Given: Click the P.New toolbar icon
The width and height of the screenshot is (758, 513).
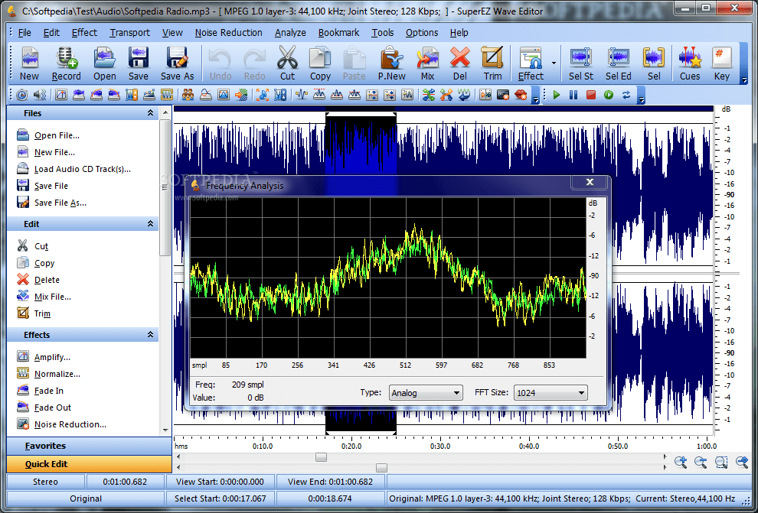Looking at the screenshot, I should 391,63.
